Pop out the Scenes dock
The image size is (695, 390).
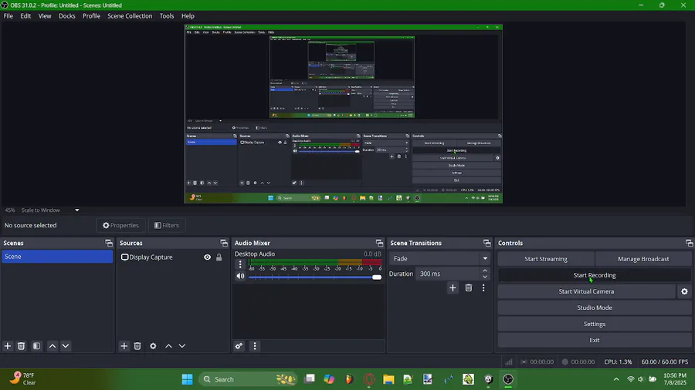[109, 243]
